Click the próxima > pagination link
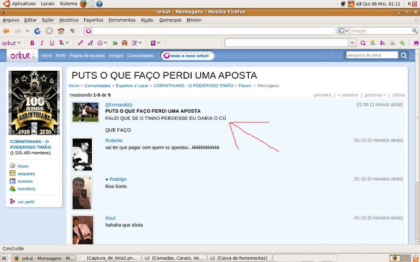420x262 pixels. click(x=375, y=95)
